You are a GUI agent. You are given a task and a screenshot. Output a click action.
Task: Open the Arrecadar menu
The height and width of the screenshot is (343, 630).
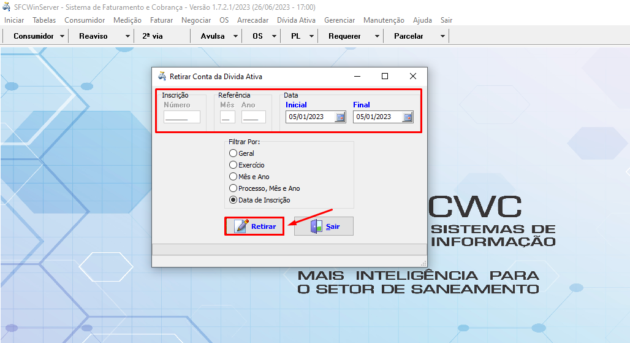click(252, 20)
